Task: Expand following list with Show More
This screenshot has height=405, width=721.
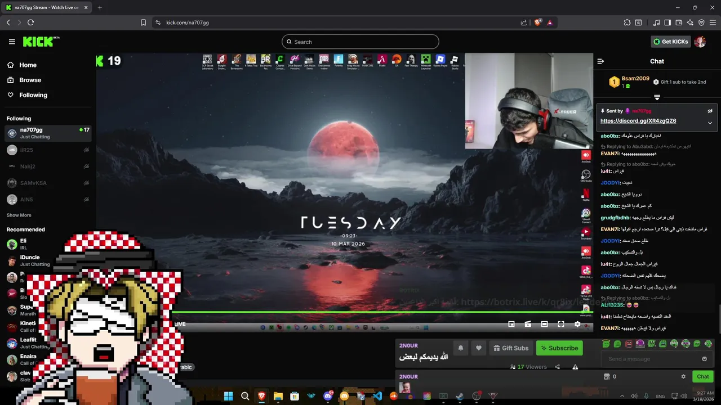Action: (19, 215)
